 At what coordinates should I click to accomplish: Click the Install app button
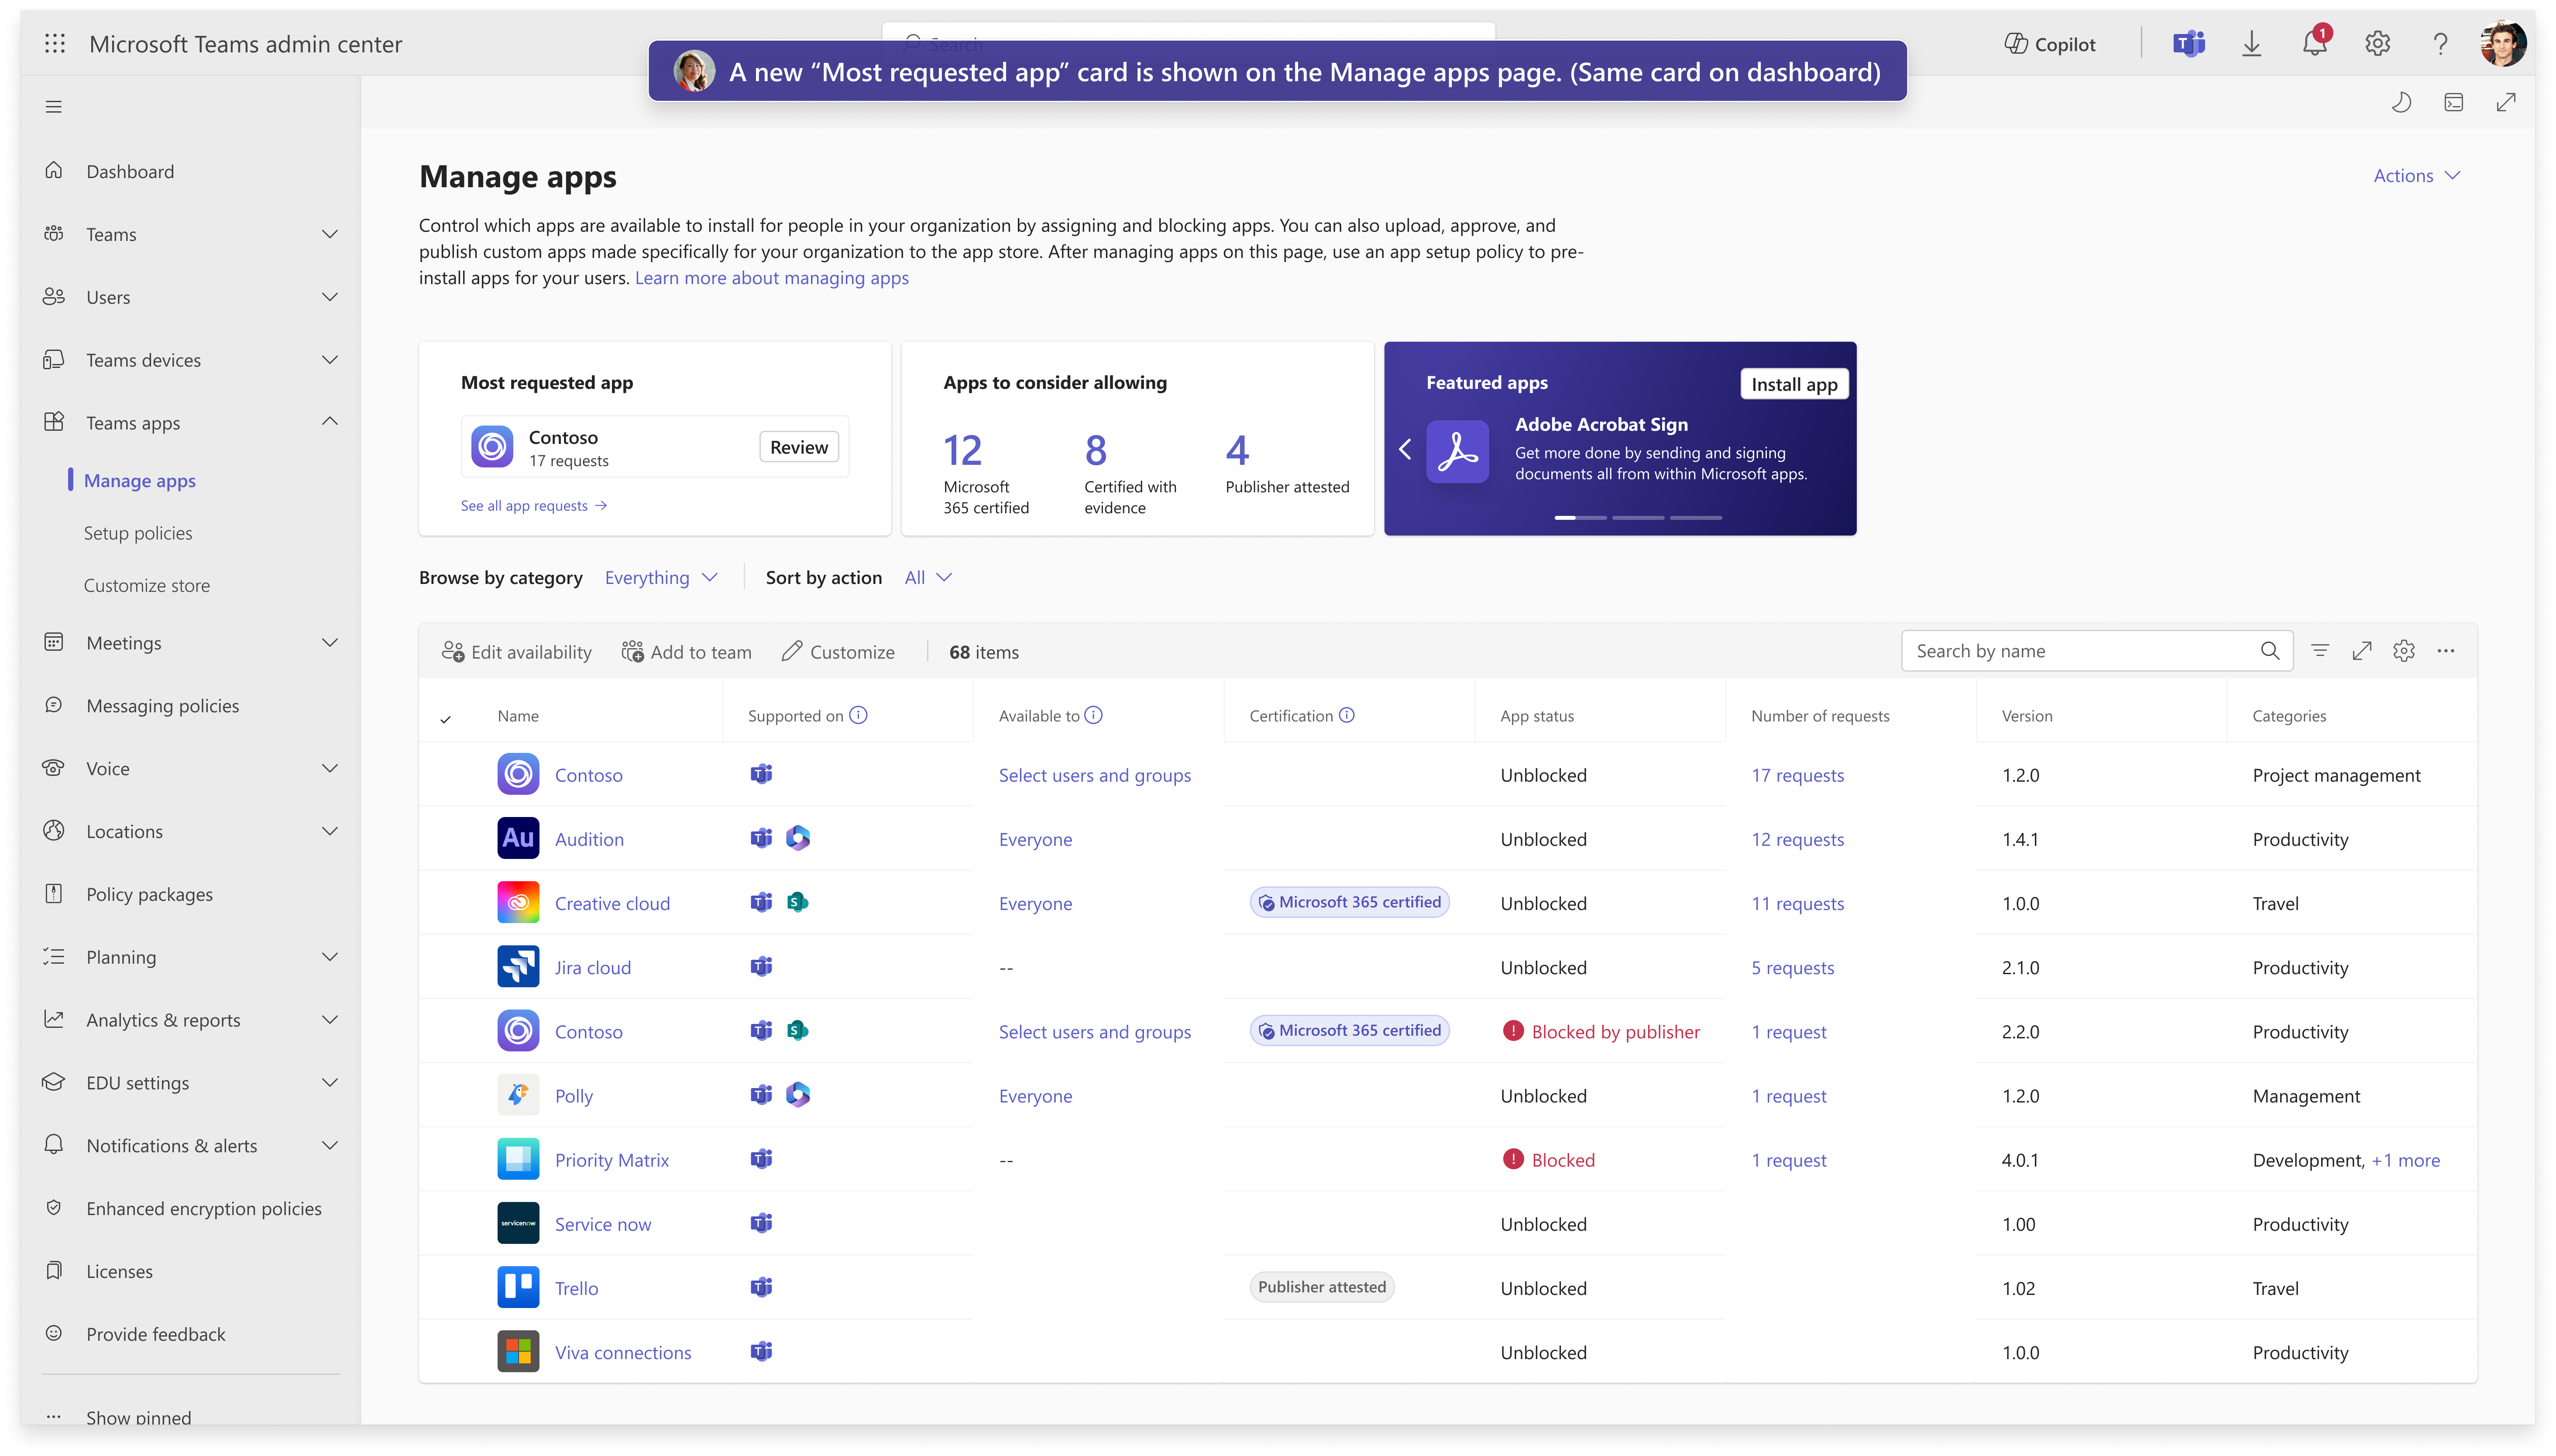click(x=1794, y=384)
